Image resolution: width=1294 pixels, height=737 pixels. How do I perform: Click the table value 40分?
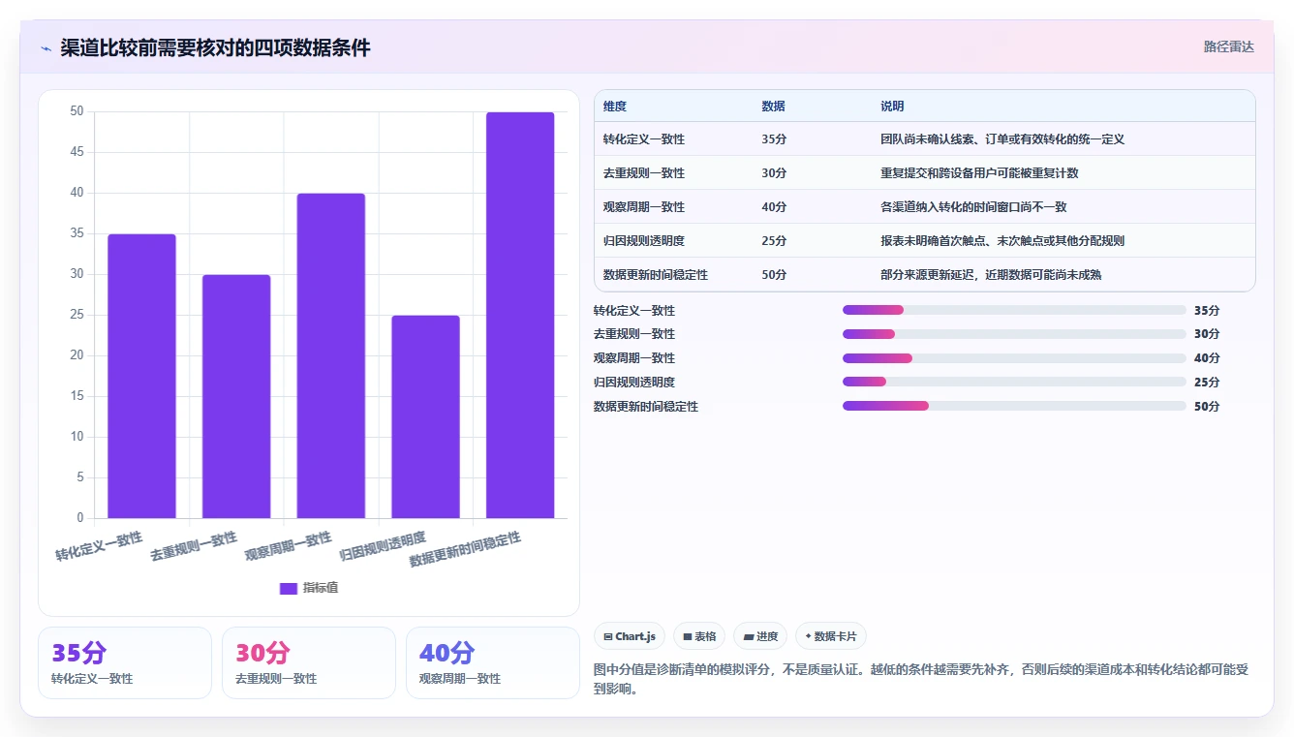pos(774,207)
